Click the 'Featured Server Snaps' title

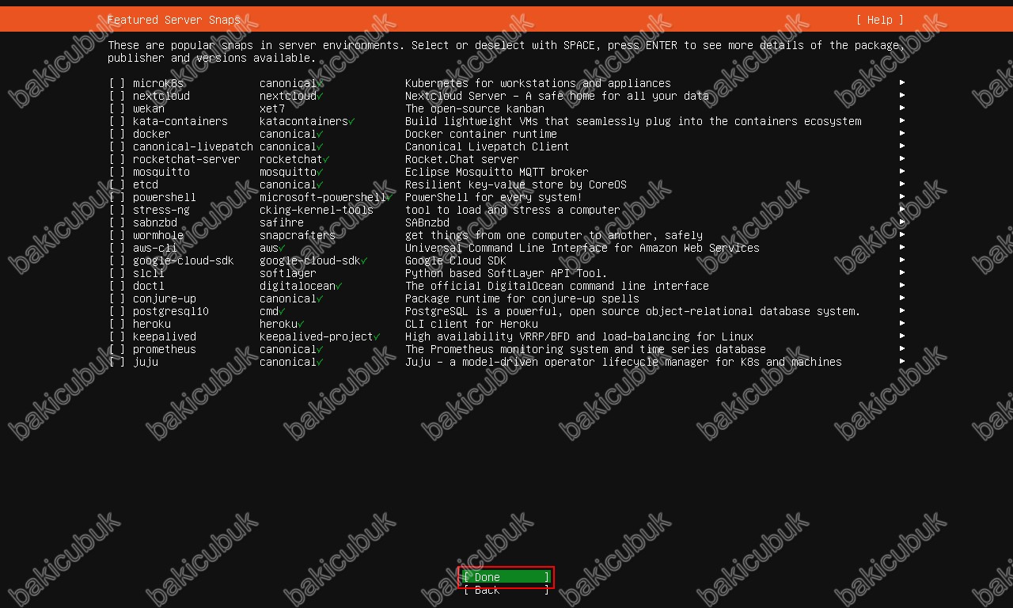coord(174,20)
